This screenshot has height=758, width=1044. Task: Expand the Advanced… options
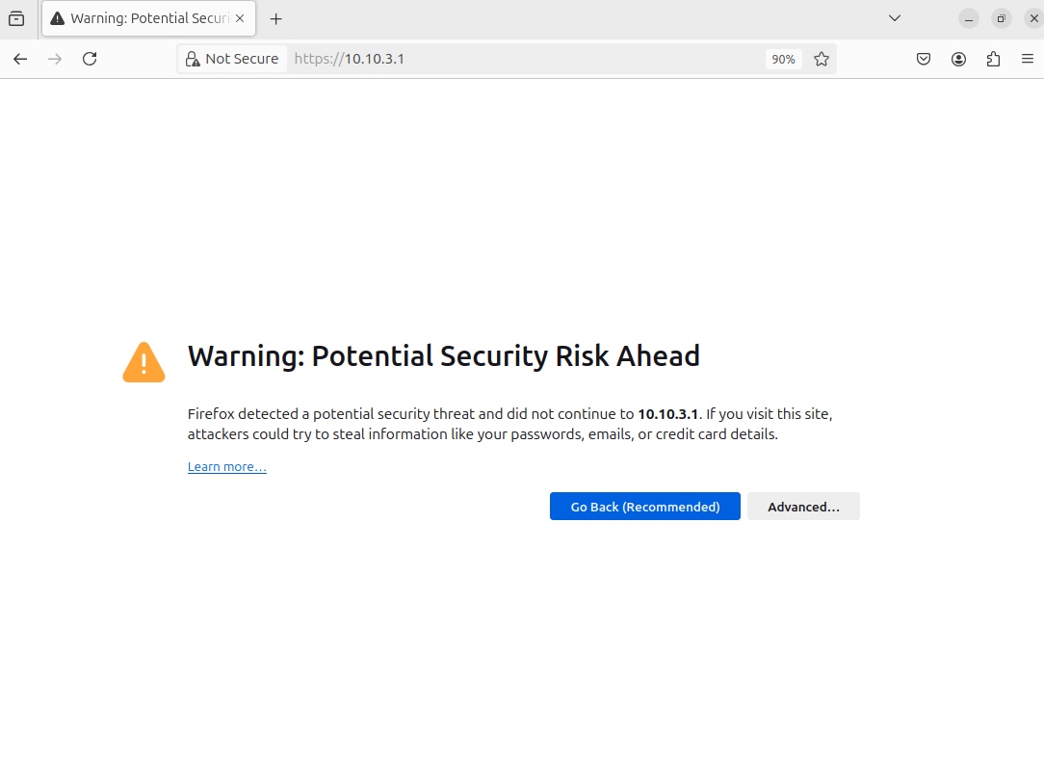[803, 507]
